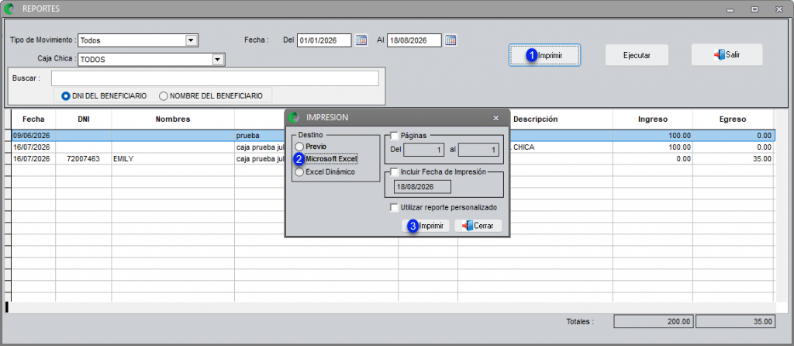Click the Imprimir button in the REPORTES window
Screen dimensions: 794x346
point(544,55)
